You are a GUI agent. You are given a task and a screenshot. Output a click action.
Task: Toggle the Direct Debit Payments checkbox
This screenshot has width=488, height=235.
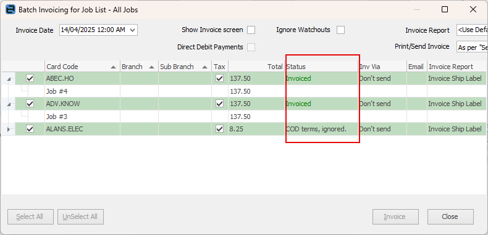click(251, 47)
